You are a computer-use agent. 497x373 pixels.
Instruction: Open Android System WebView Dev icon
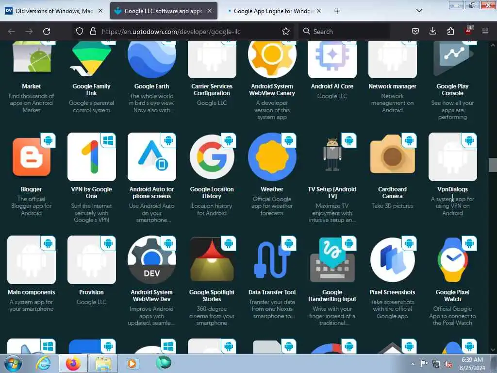[x=152, y=260]
